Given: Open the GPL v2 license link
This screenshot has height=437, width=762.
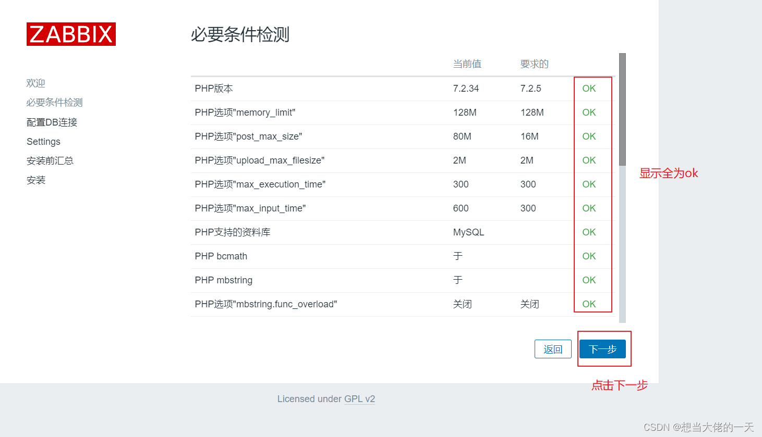Looking at the screenshot, I should click(x=359, y=399).
